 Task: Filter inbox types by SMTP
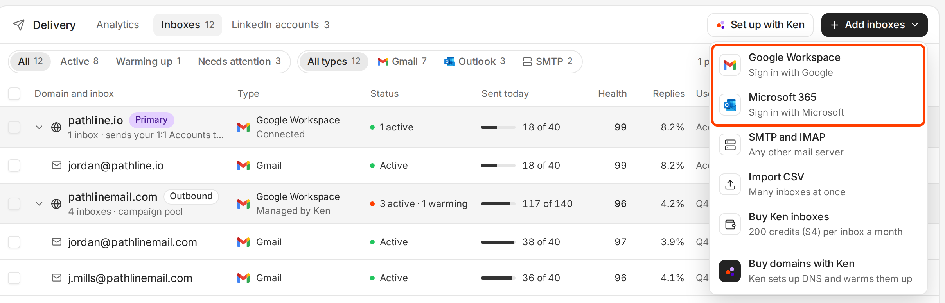click(548, 62)
